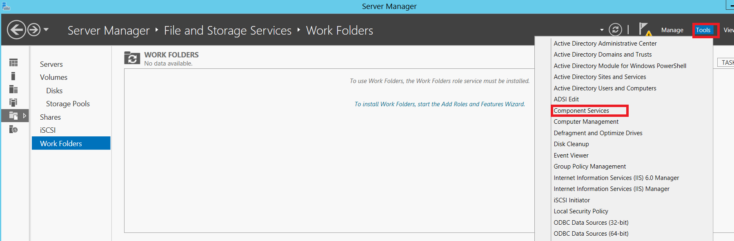The width and height of the screenshot is (734, 241).
Task: Open IIS 6.0 Manager entry
Action: (x=616, y=178)
